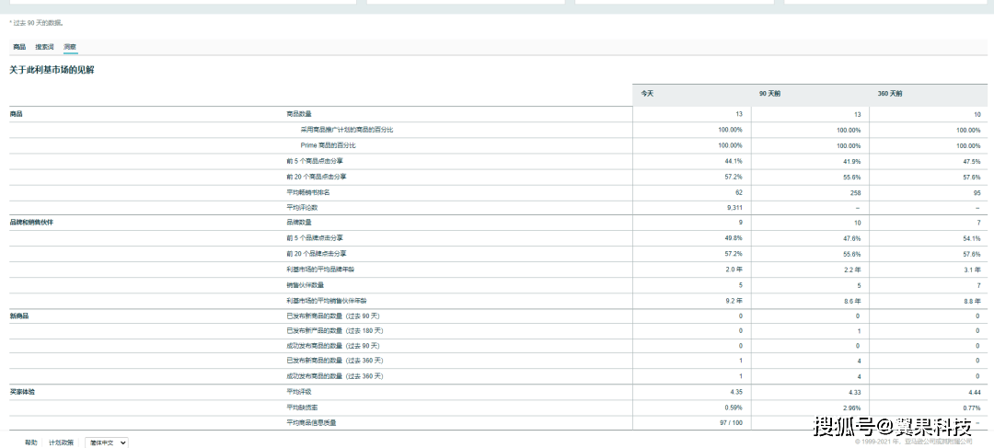Select the 洞察 tab
Image resolution: width=994 pixels, height=448 pixels.
click(70, 46)
